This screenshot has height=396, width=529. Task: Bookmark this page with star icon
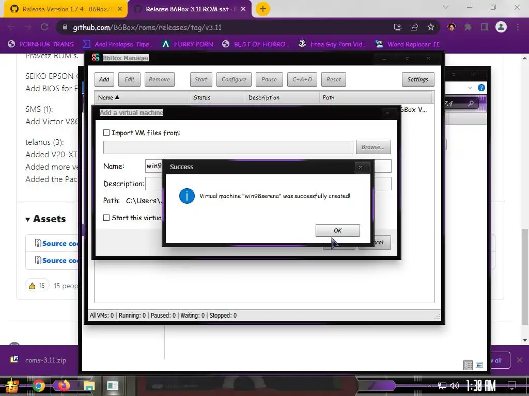(x=431, y=27)
